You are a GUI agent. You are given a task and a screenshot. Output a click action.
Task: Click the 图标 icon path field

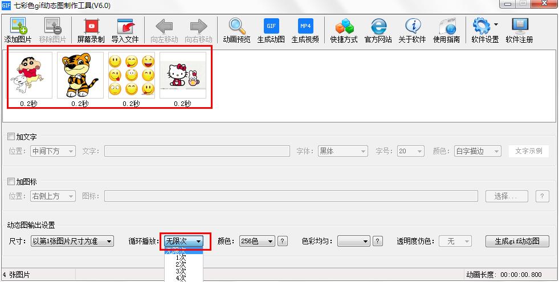[x=291, y=196]
